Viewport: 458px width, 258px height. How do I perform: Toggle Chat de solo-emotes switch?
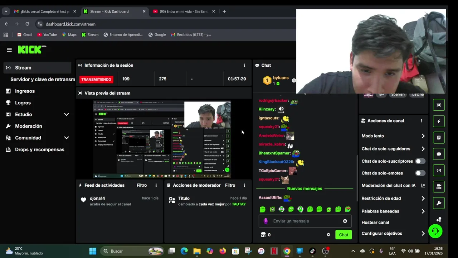pyautogui.click(x=420, y=173)
